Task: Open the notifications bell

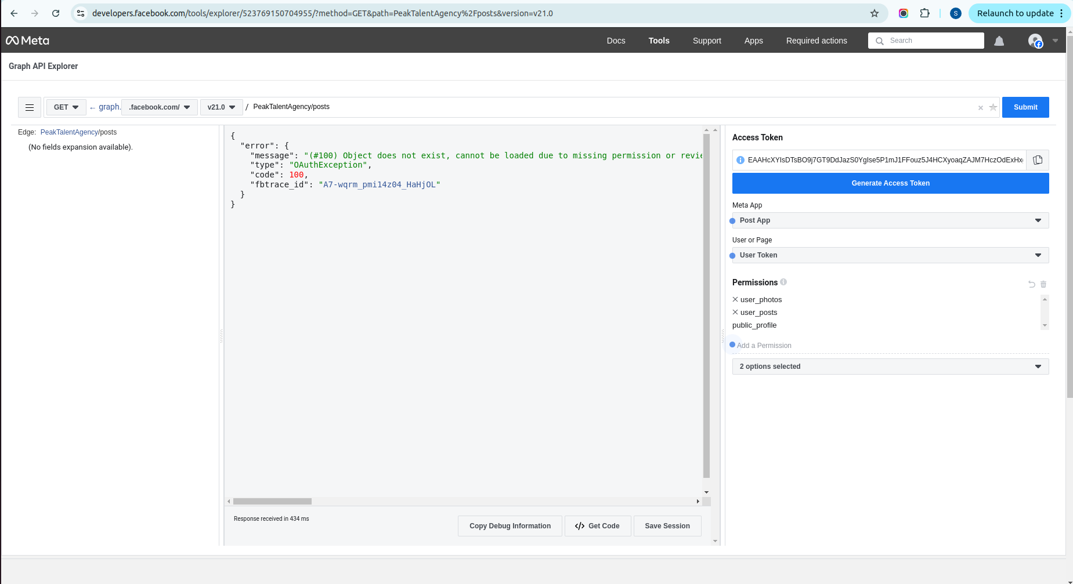Action: click(x=999, y=41)
